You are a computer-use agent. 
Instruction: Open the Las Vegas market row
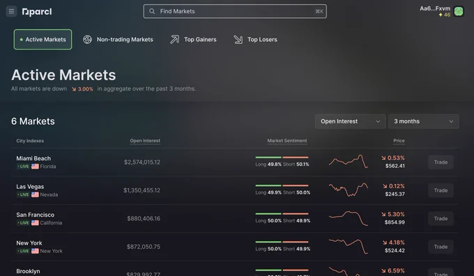pyautogui.click(x=235, y=190)
